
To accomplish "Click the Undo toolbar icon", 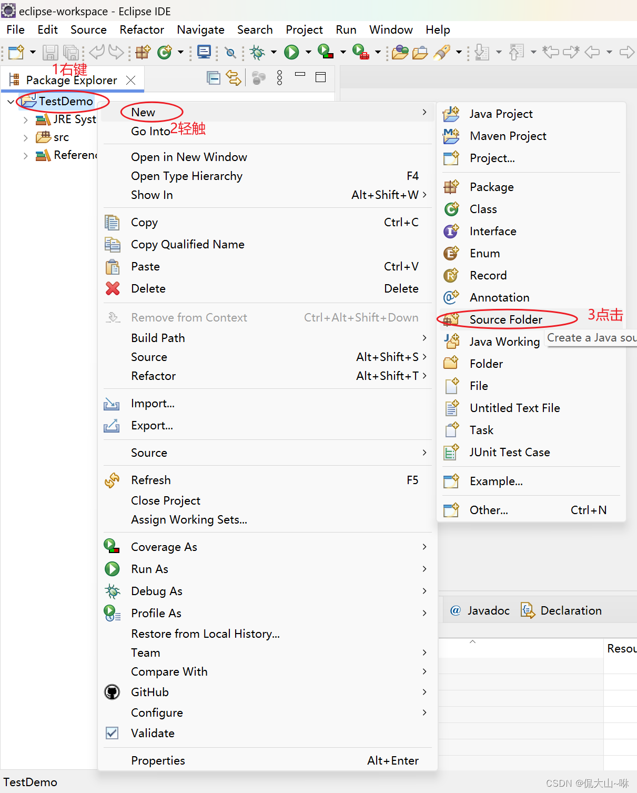I will pyautogui.click(x=96, y=52).
